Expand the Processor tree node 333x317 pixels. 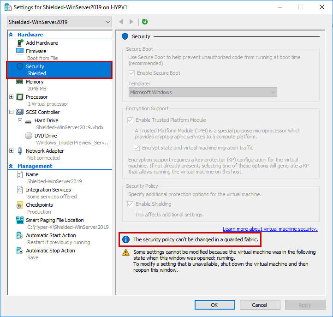click(11, 97)
